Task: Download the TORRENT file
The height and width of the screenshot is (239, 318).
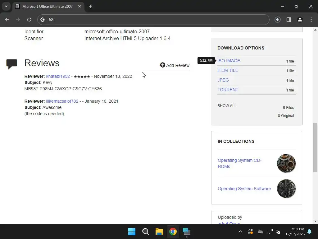Action: (228, 90)
